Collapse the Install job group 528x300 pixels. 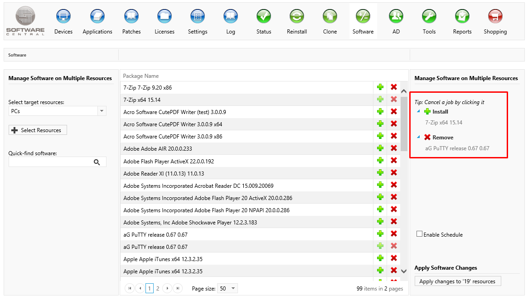[418, 111]
